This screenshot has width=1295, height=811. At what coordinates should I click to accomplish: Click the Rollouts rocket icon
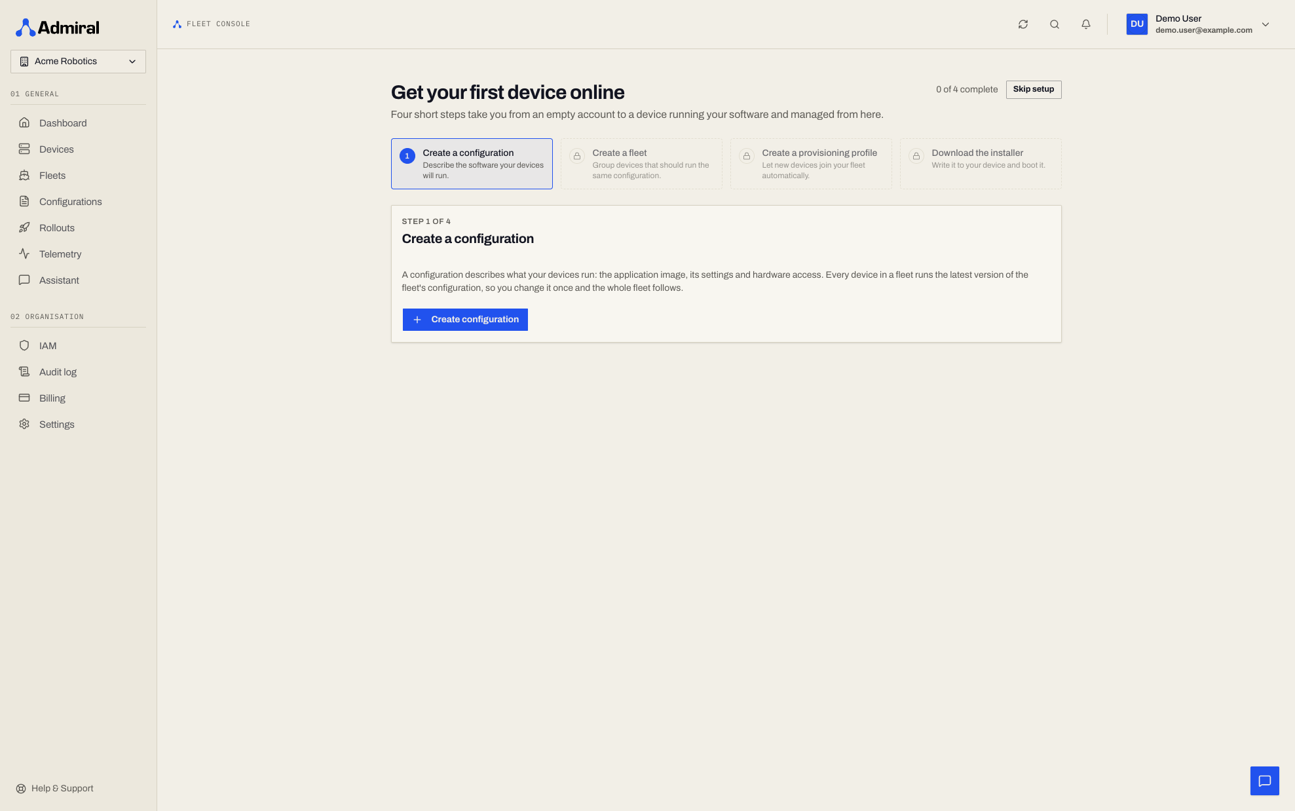[x=24, y=227]
